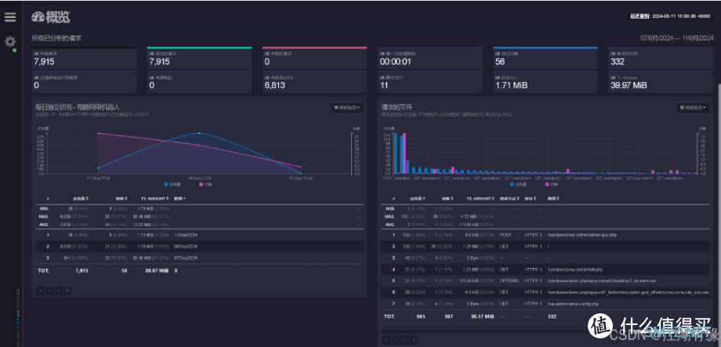
Task: Sort 请求的文件 table by 数据 column
Action: coord(554,198)
